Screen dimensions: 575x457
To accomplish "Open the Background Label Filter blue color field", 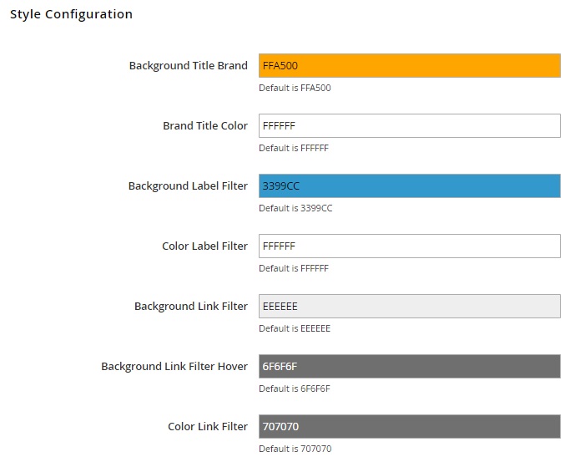I will (x=409, y=186).
